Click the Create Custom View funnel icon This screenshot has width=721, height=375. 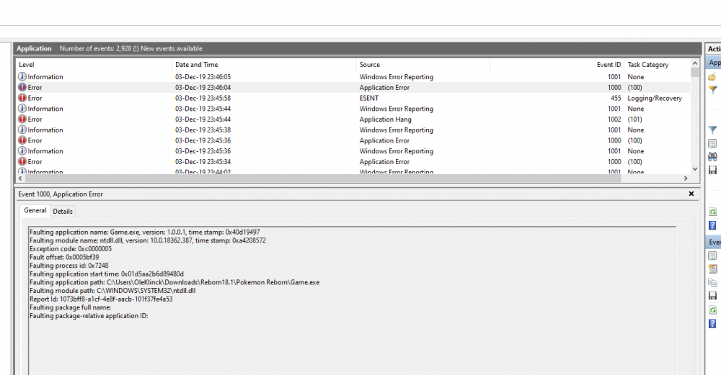(712, 89)
